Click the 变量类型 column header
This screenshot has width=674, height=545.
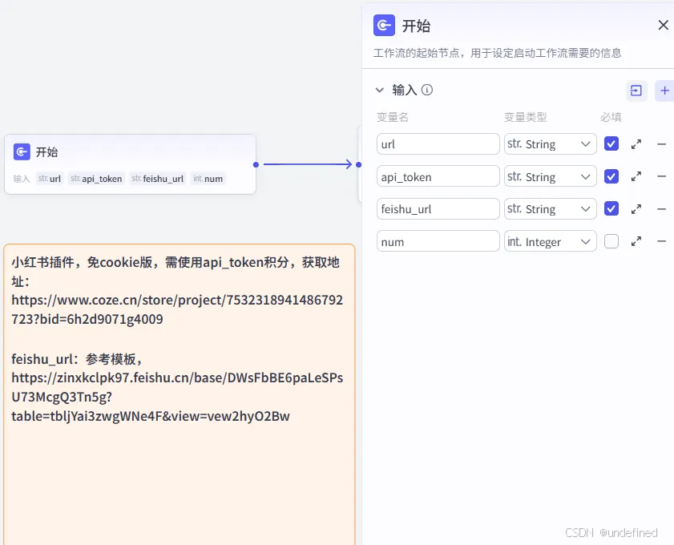click(525, 117)
